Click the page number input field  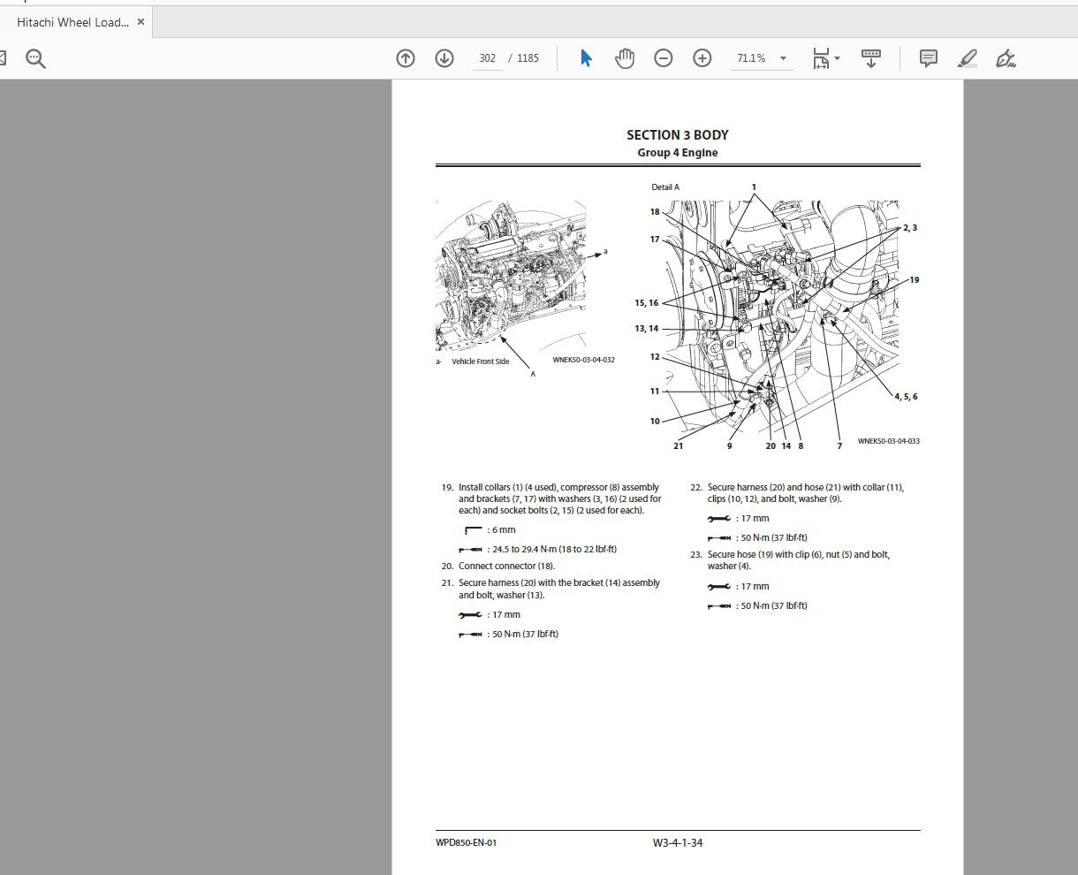pyautogui.click(x=487, y=57)
